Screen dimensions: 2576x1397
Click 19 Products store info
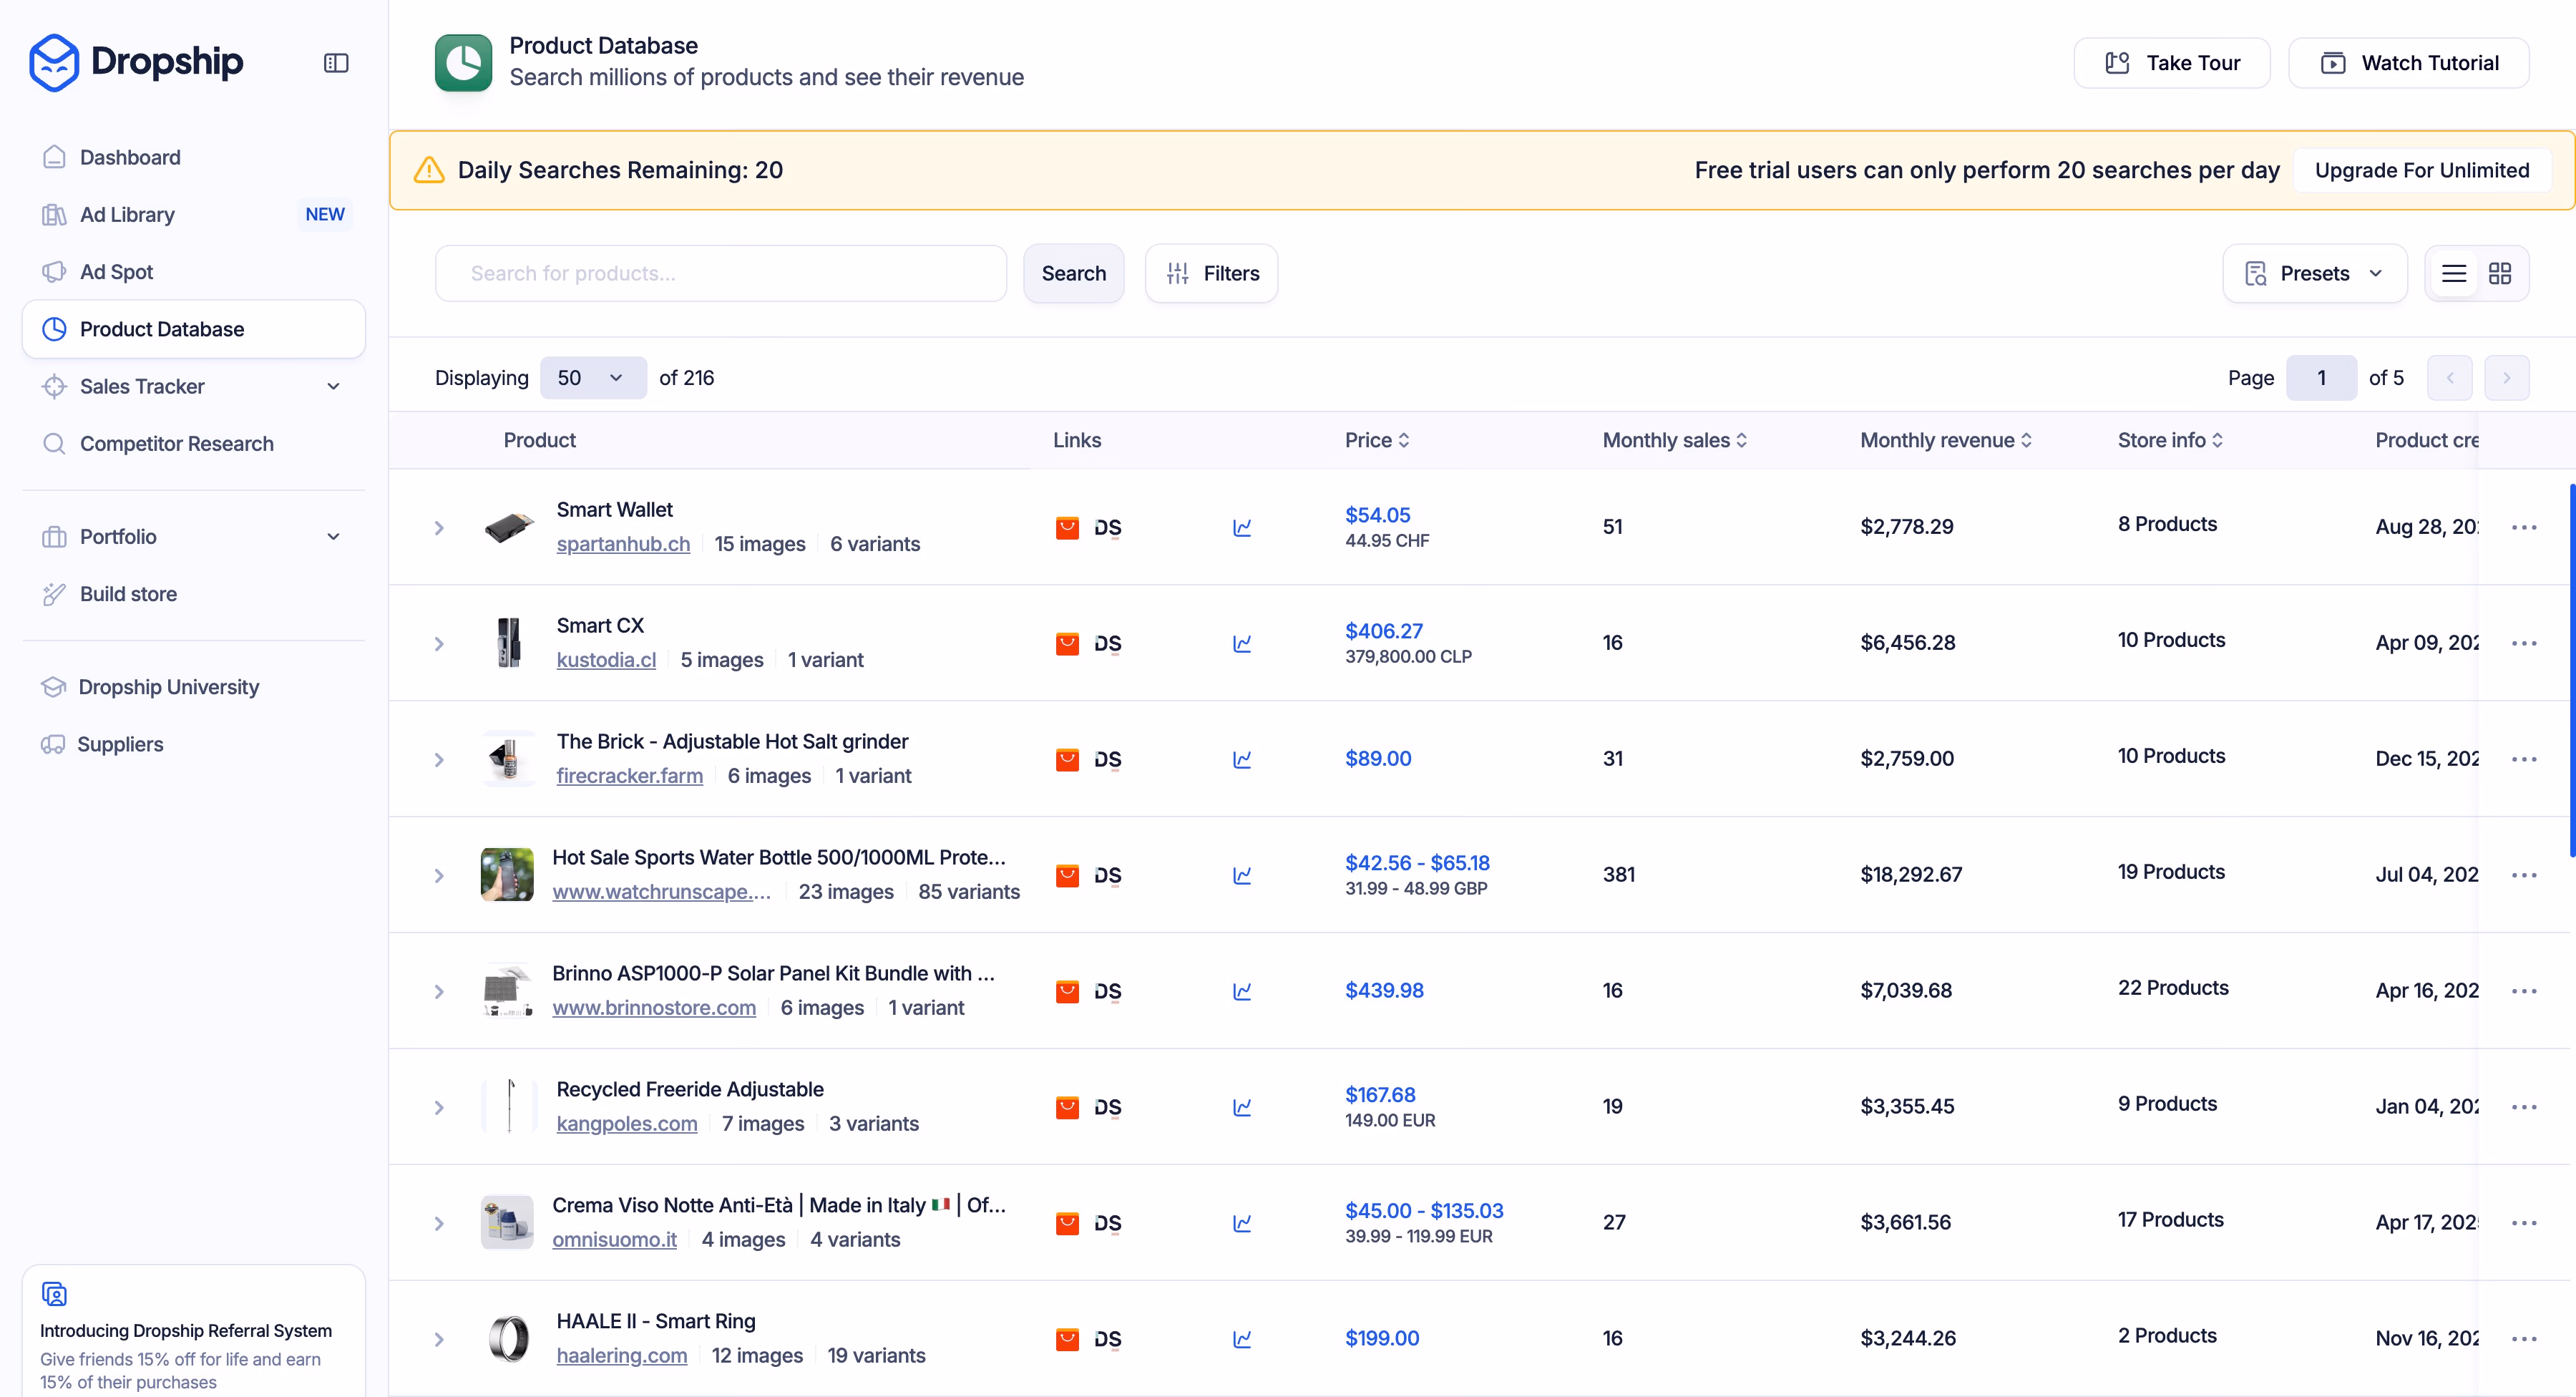click(x=2171, y=871)
